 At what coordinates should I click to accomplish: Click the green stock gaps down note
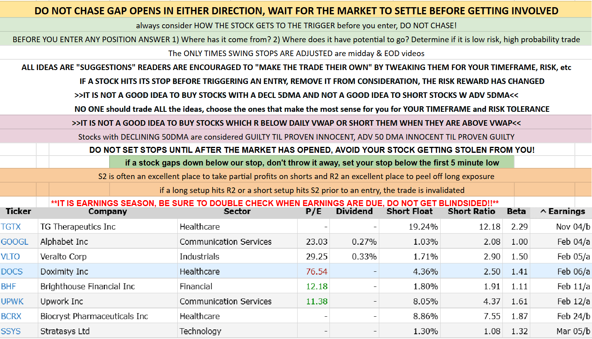point(312,162)
